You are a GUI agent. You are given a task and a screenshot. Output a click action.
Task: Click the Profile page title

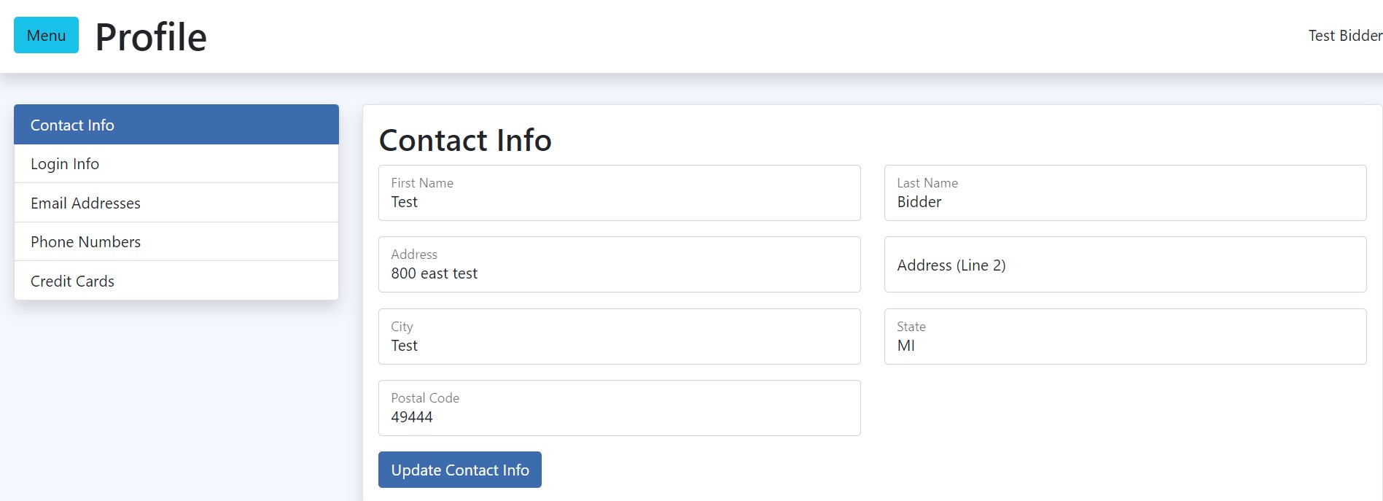(x=151, y=36)
